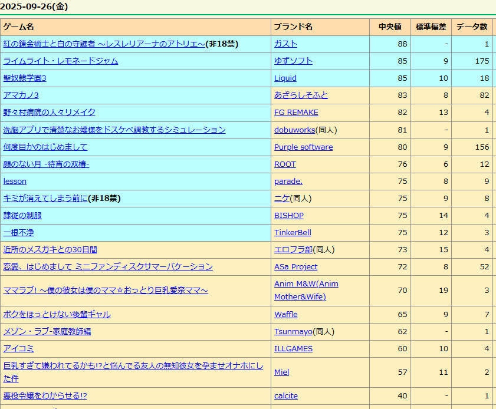Click median 57 in Miel row
This screenshot has height=409, width=496.
pos(402,372)
